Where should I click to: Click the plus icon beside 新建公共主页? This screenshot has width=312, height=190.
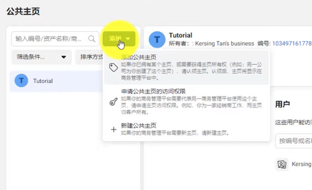pyautogui.click(x=113, y=129)
